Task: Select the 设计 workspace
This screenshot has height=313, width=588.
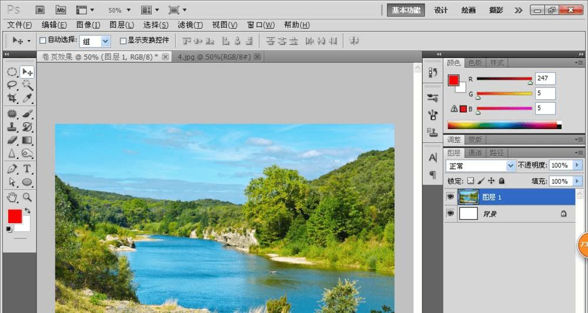Action: [440, 10]
